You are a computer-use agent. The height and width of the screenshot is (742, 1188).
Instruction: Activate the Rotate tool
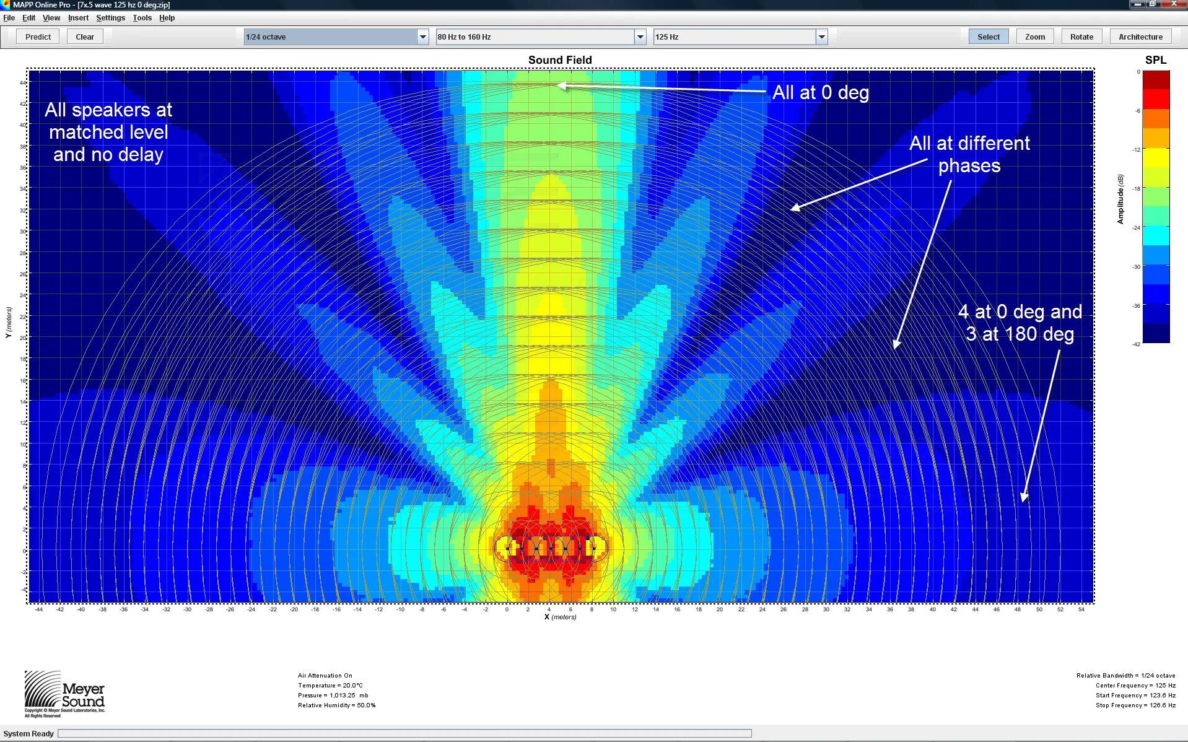(1081, 36)
